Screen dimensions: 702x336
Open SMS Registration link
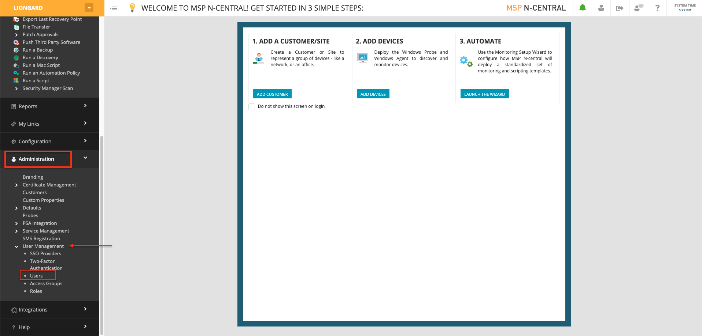pyautogui.click(x=41, y=238)
